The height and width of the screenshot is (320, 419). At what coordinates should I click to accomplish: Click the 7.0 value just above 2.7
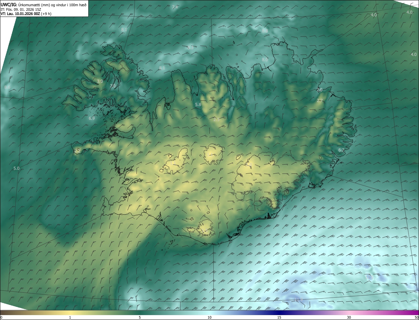319,90
